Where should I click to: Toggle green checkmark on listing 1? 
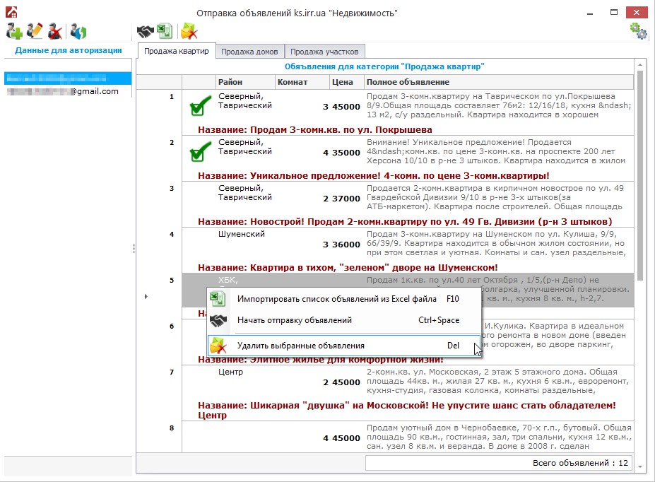(200, 106)
